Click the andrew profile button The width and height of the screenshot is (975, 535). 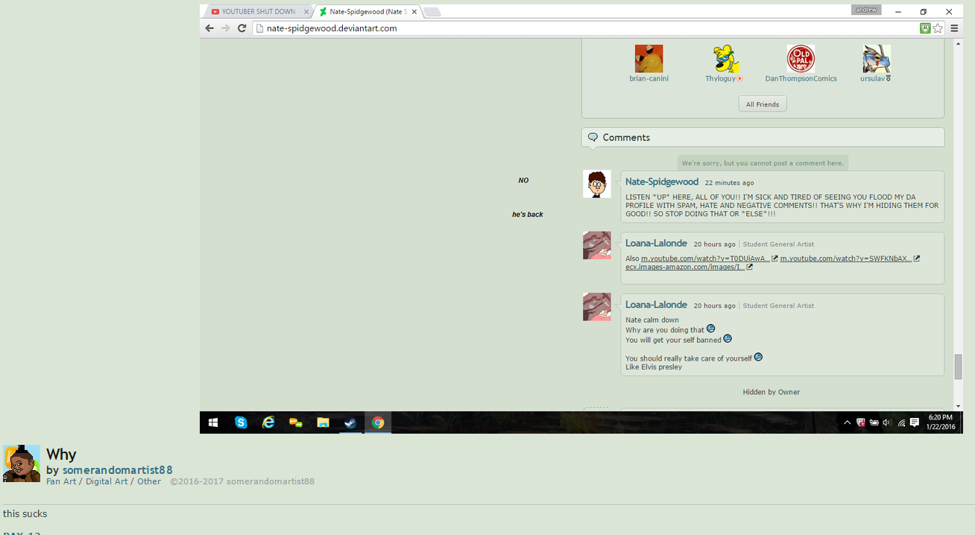point(866,10)
